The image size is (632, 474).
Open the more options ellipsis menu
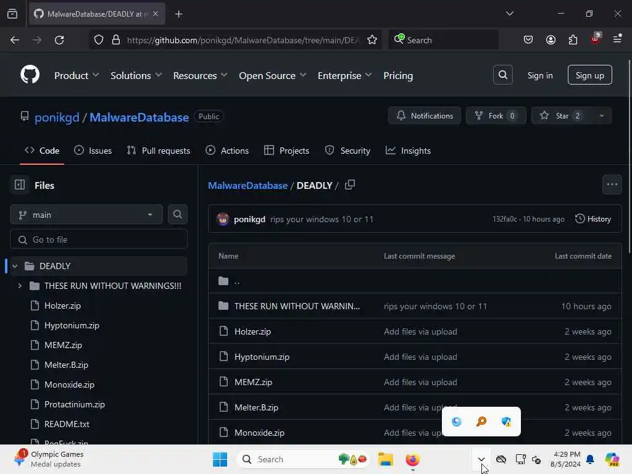[x=612, y=185]
